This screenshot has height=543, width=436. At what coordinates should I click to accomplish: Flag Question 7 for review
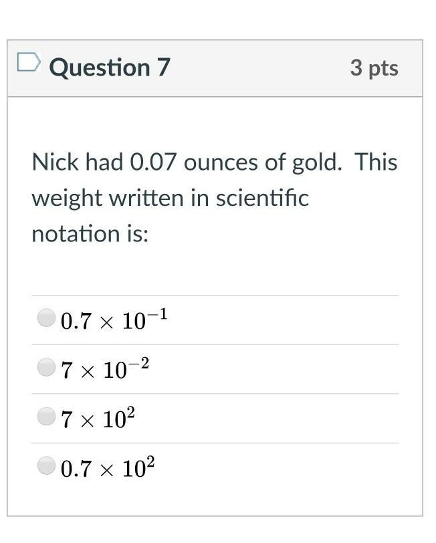point(27,64)
